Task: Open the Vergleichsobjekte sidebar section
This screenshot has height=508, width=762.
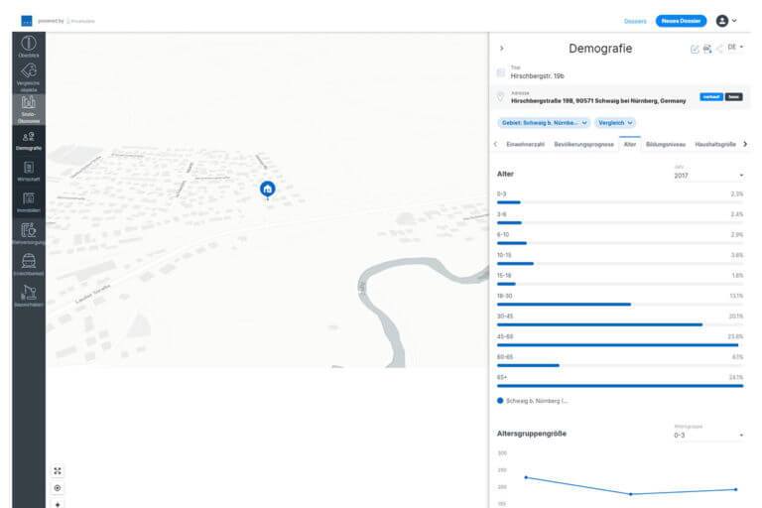Action: pos(29,77)
